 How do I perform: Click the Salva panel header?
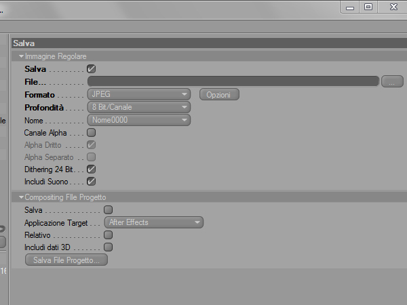coord(209,43)
